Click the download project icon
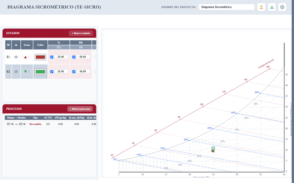Image resolution: width=294 pixels, height=183 pixels. click(x=271, y=7)
